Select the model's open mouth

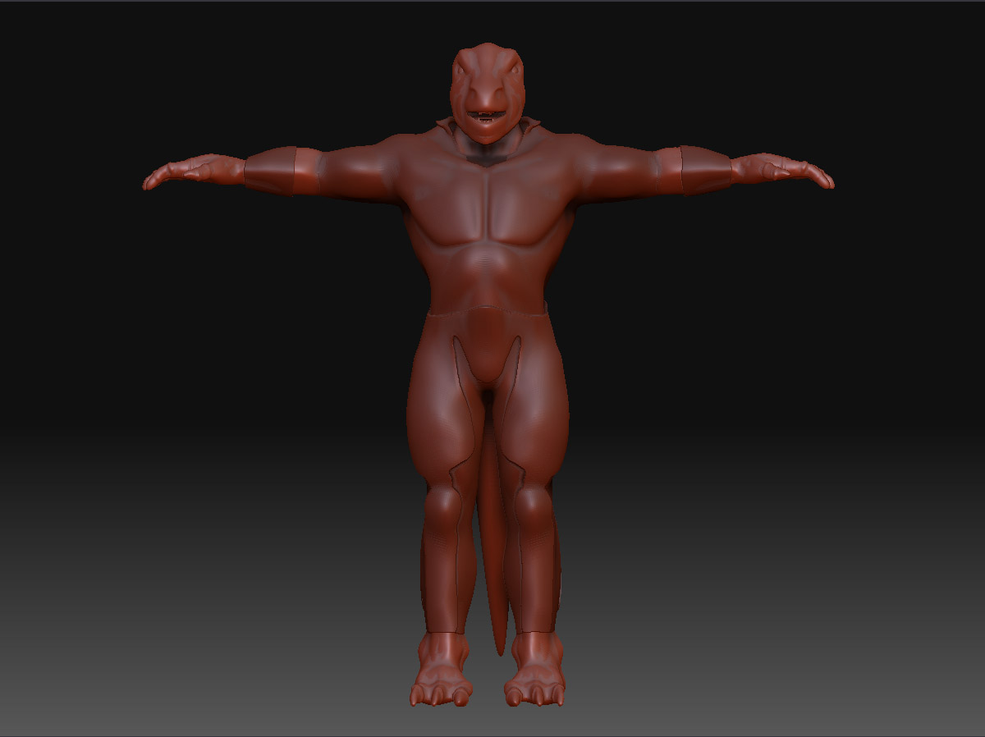pyautogui.click(x=485, y=116)
